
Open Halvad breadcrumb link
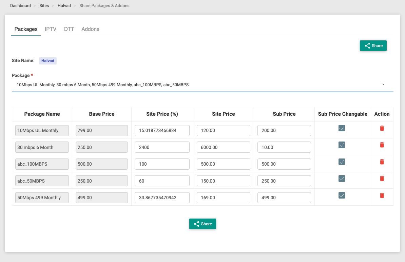pyautogui.click(x=64, y=6)
